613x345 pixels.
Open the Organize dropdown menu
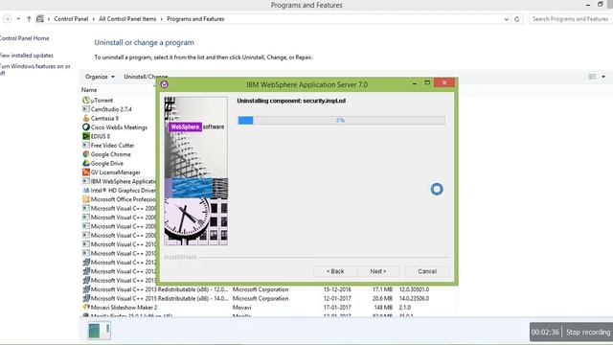(x=100, y=77)
